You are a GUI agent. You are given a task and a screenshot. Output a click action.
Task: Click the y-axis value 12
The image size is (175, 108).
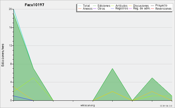pos(10,46)
